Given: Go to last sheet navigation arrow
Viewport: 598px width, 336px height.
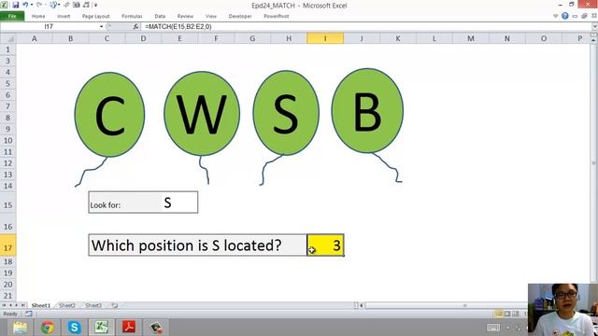Looking at the screenshot, I should [x=22, y=305].
